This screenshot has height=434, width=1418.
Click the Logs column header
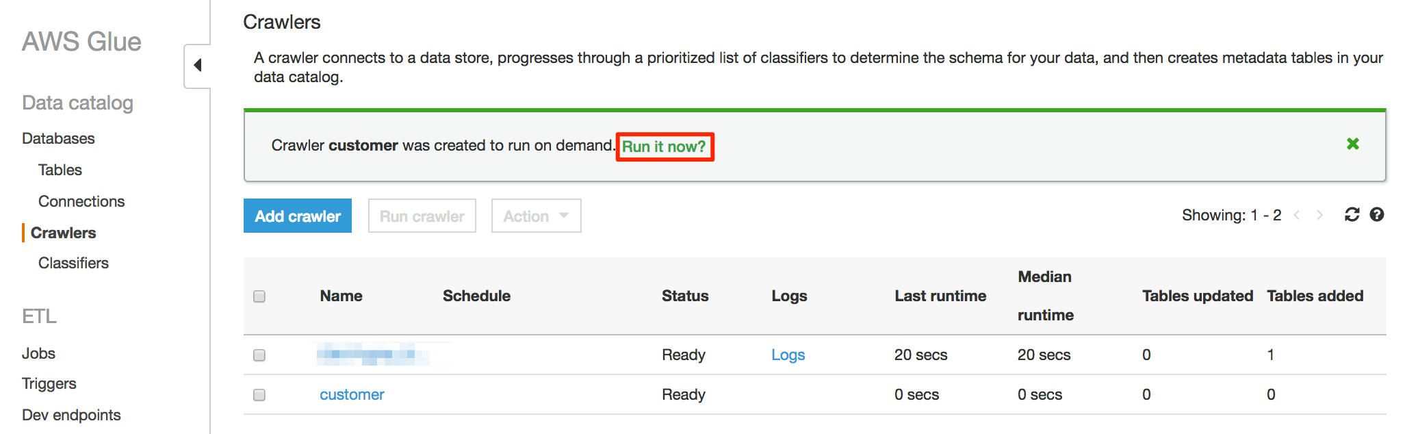(x=789, y=296)
